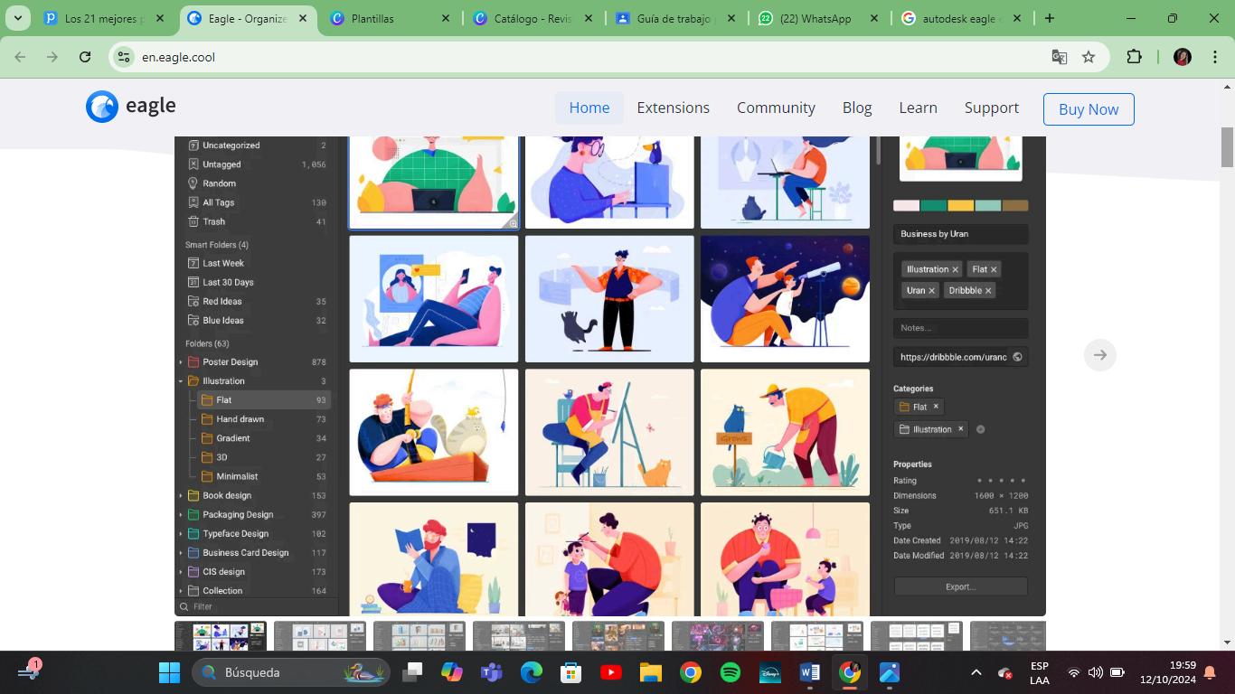
Task: Open browser extensions puzzle icon
Action: click(x=1134, y=57)
